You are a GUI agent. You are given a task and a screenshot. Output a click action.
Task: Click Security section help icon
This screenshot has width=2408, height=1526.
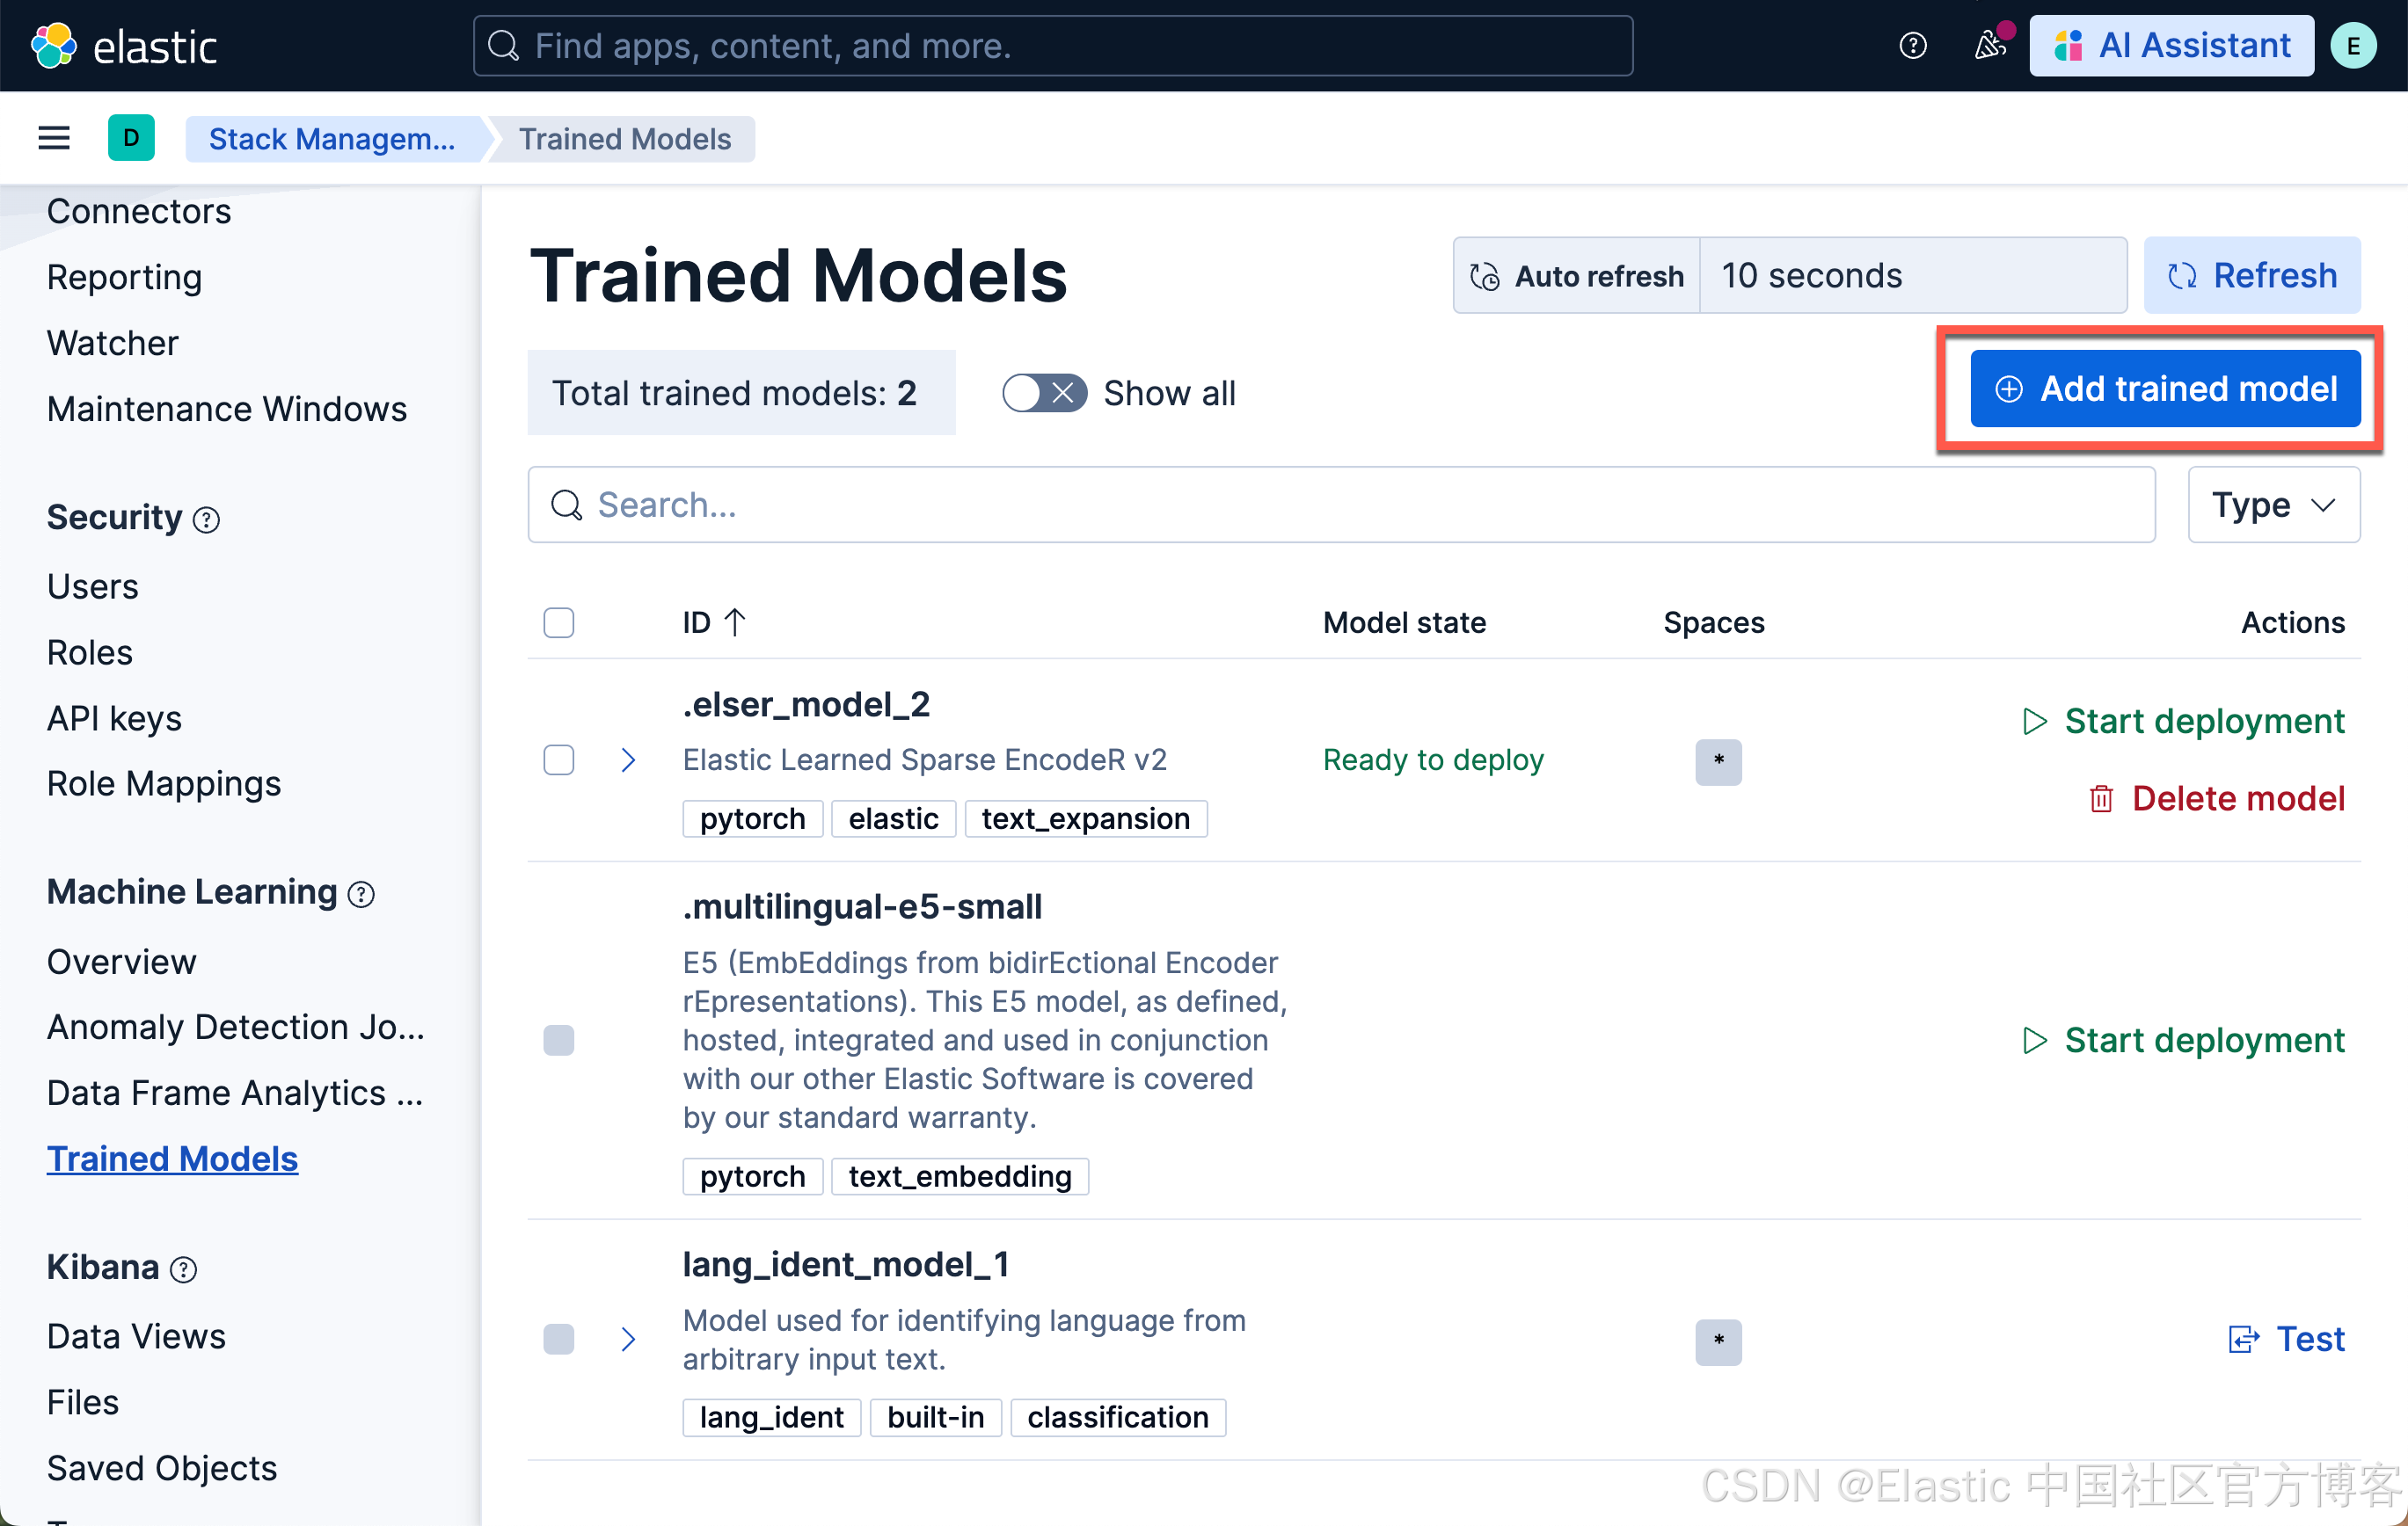click(x=206, y=520)
